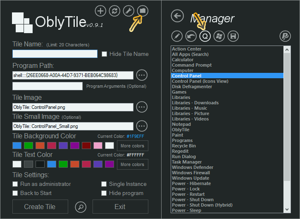Screen dimensions: 300x219
Task: Enable Back to Start checkbox
Action: tap(15, 193)
